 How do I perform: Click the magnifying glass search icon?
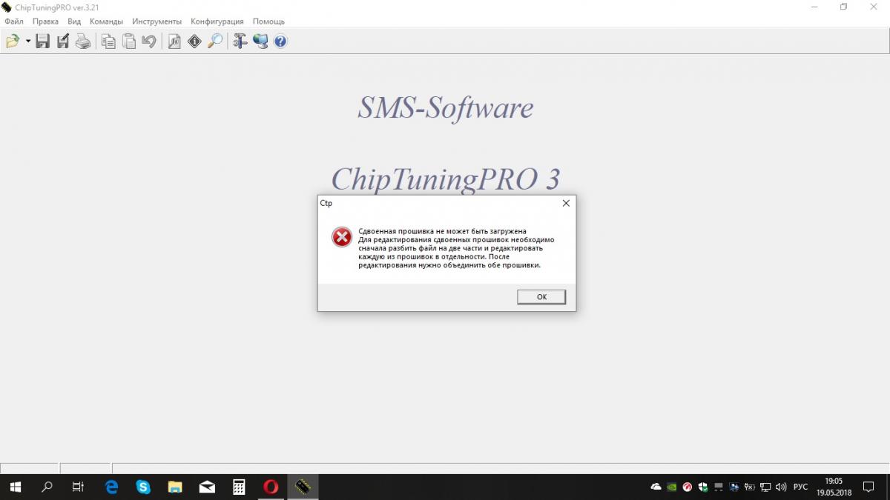pyautogui.click(x=215, y=41)
